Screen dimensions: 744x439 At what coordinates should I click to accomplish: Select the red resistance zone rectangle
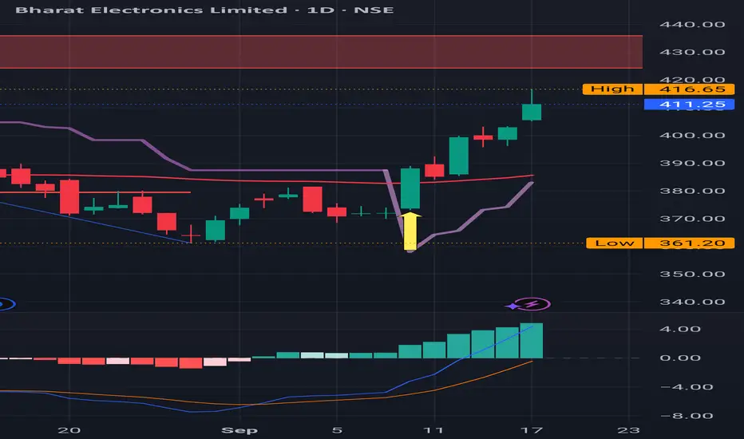click(x=321, y=52)
